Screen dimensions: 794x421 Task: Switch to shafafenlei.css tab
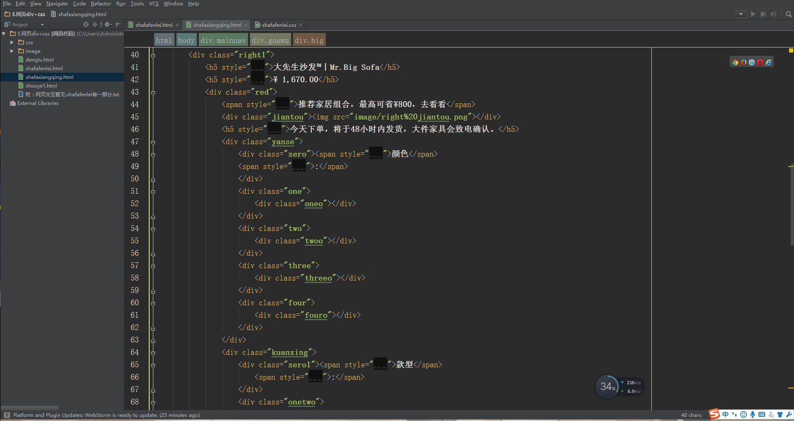(279, 25)
